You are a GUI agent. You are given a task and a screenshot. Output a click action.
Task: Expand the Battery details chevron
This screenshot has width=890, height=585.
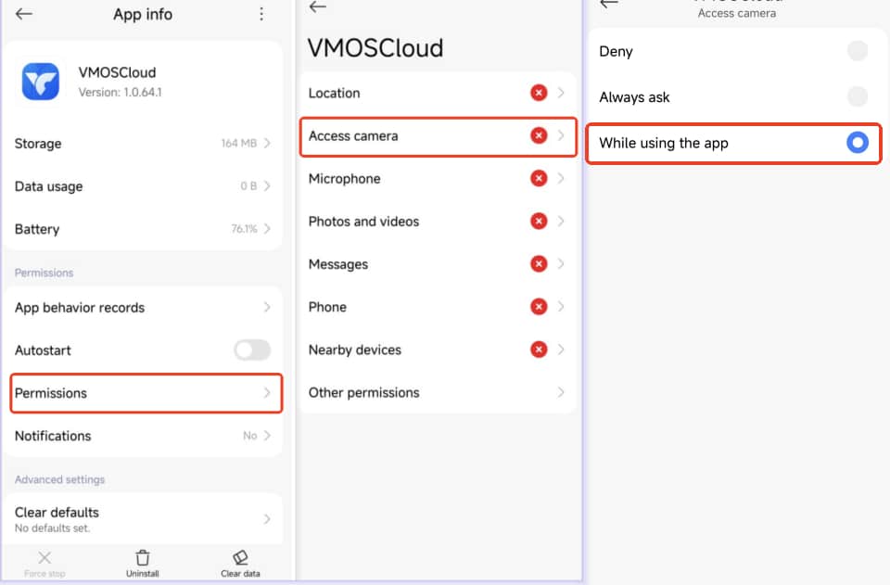(x=267, y=229)
